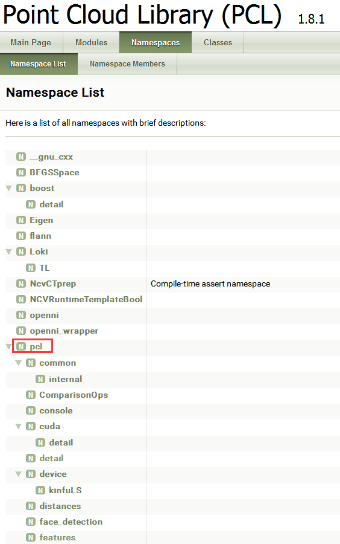The width and height of the screenshot is (340, 544).
Task: Open the kinfuLS namespace link
Action: [65, 490]
